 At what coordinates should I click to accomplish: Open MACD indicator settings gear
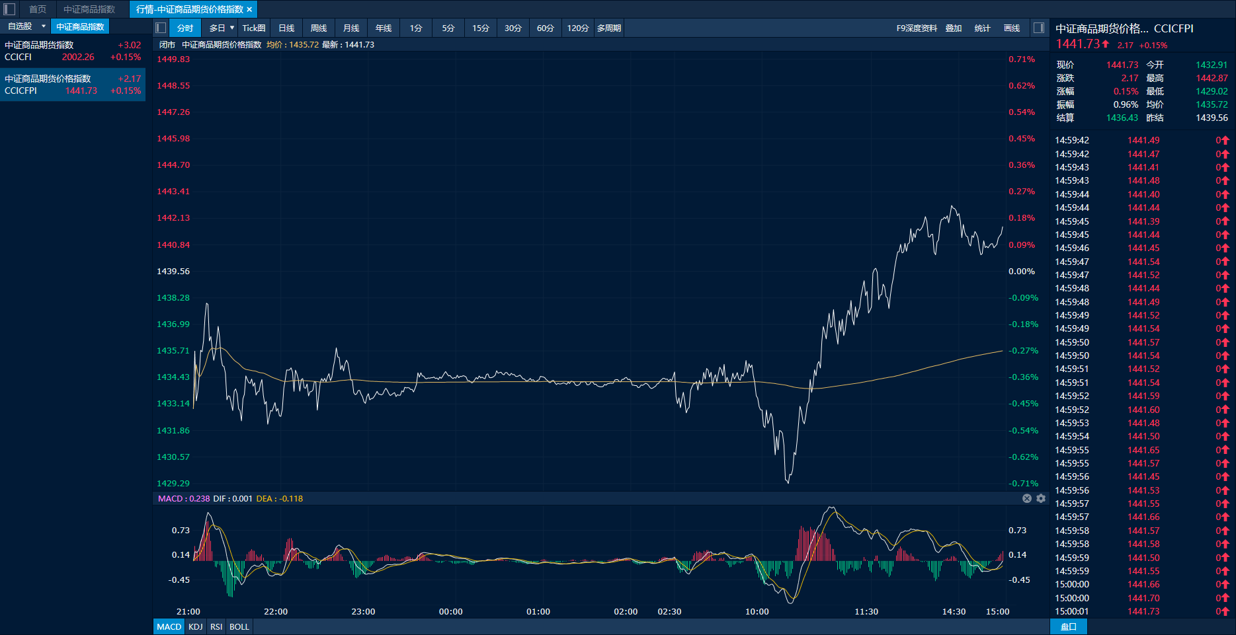click(x=1041, y=498)
